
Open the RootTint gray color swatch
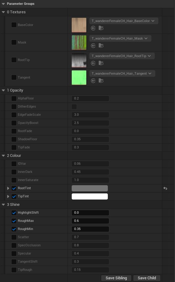click(x=90, y=188)
